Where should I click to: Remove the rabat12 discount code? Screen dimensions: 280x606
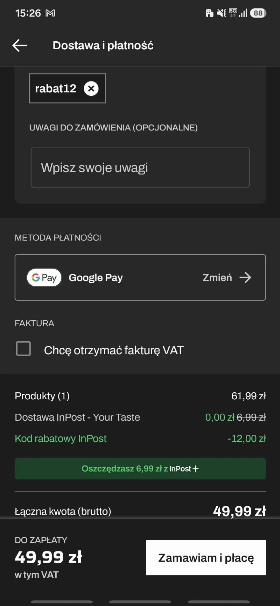(91, 88)
